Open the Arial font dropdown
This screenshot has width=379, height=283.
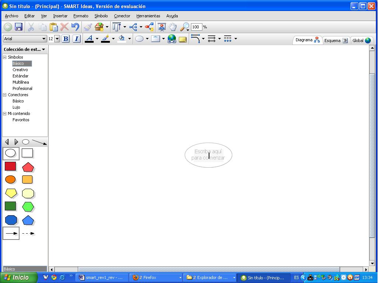pos(44,39)
